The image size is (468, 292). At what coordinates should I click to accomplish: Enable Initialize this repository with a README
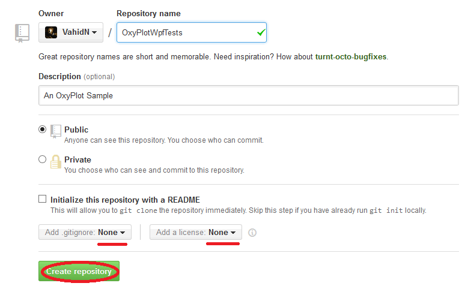42,199
